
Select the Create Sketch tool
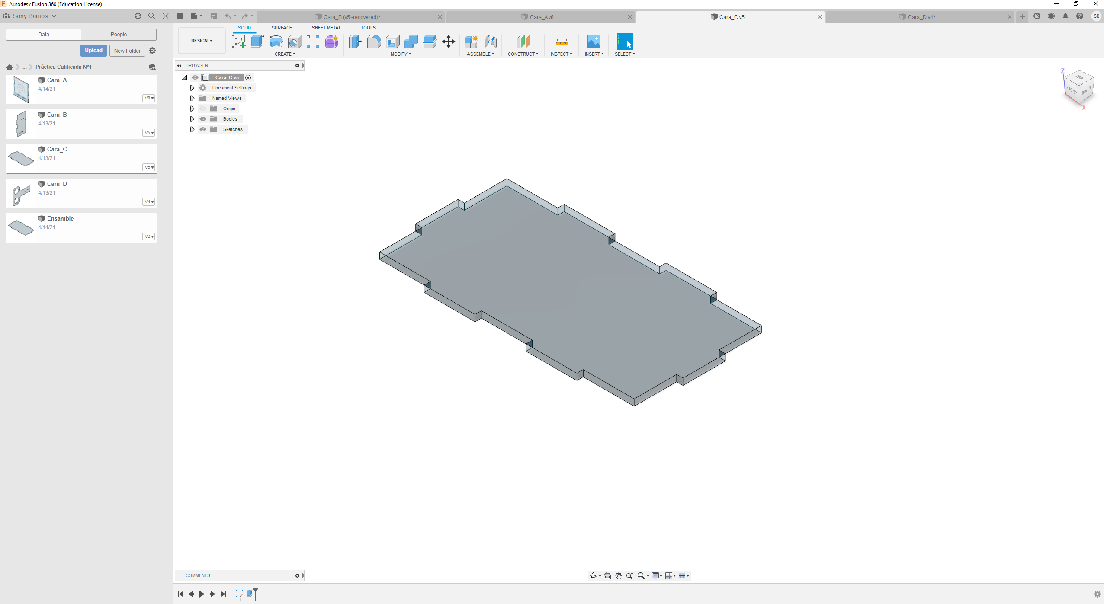click(x=239, y=42)
